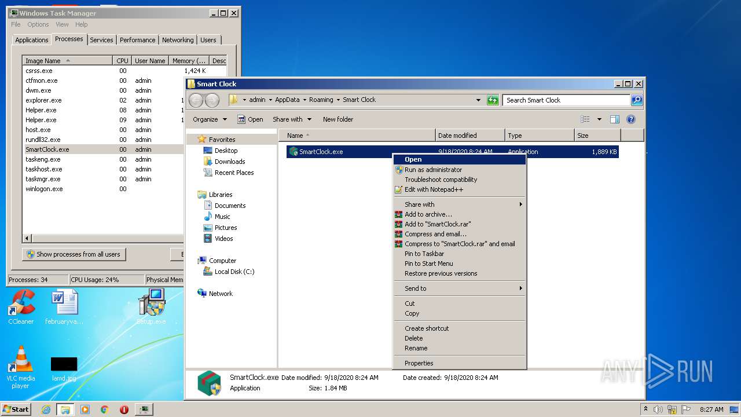Click Back arrow in Smart Clock explorer
This screenshot has height=417, width=741.
click(x=196, y=100)
